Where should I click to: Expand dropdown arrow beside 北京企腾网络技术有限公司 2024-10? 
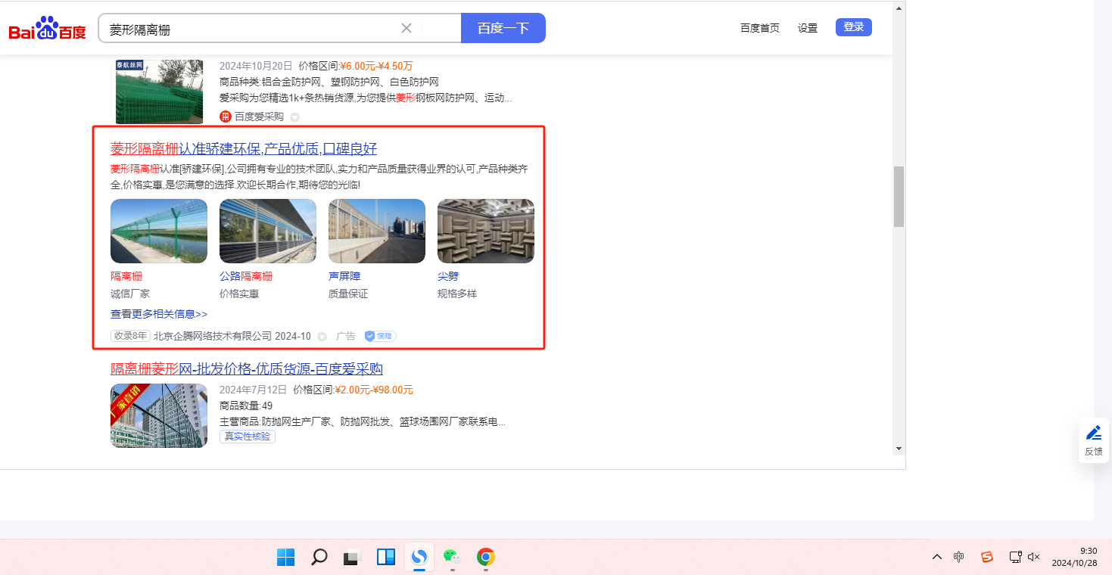pos(322,337)
